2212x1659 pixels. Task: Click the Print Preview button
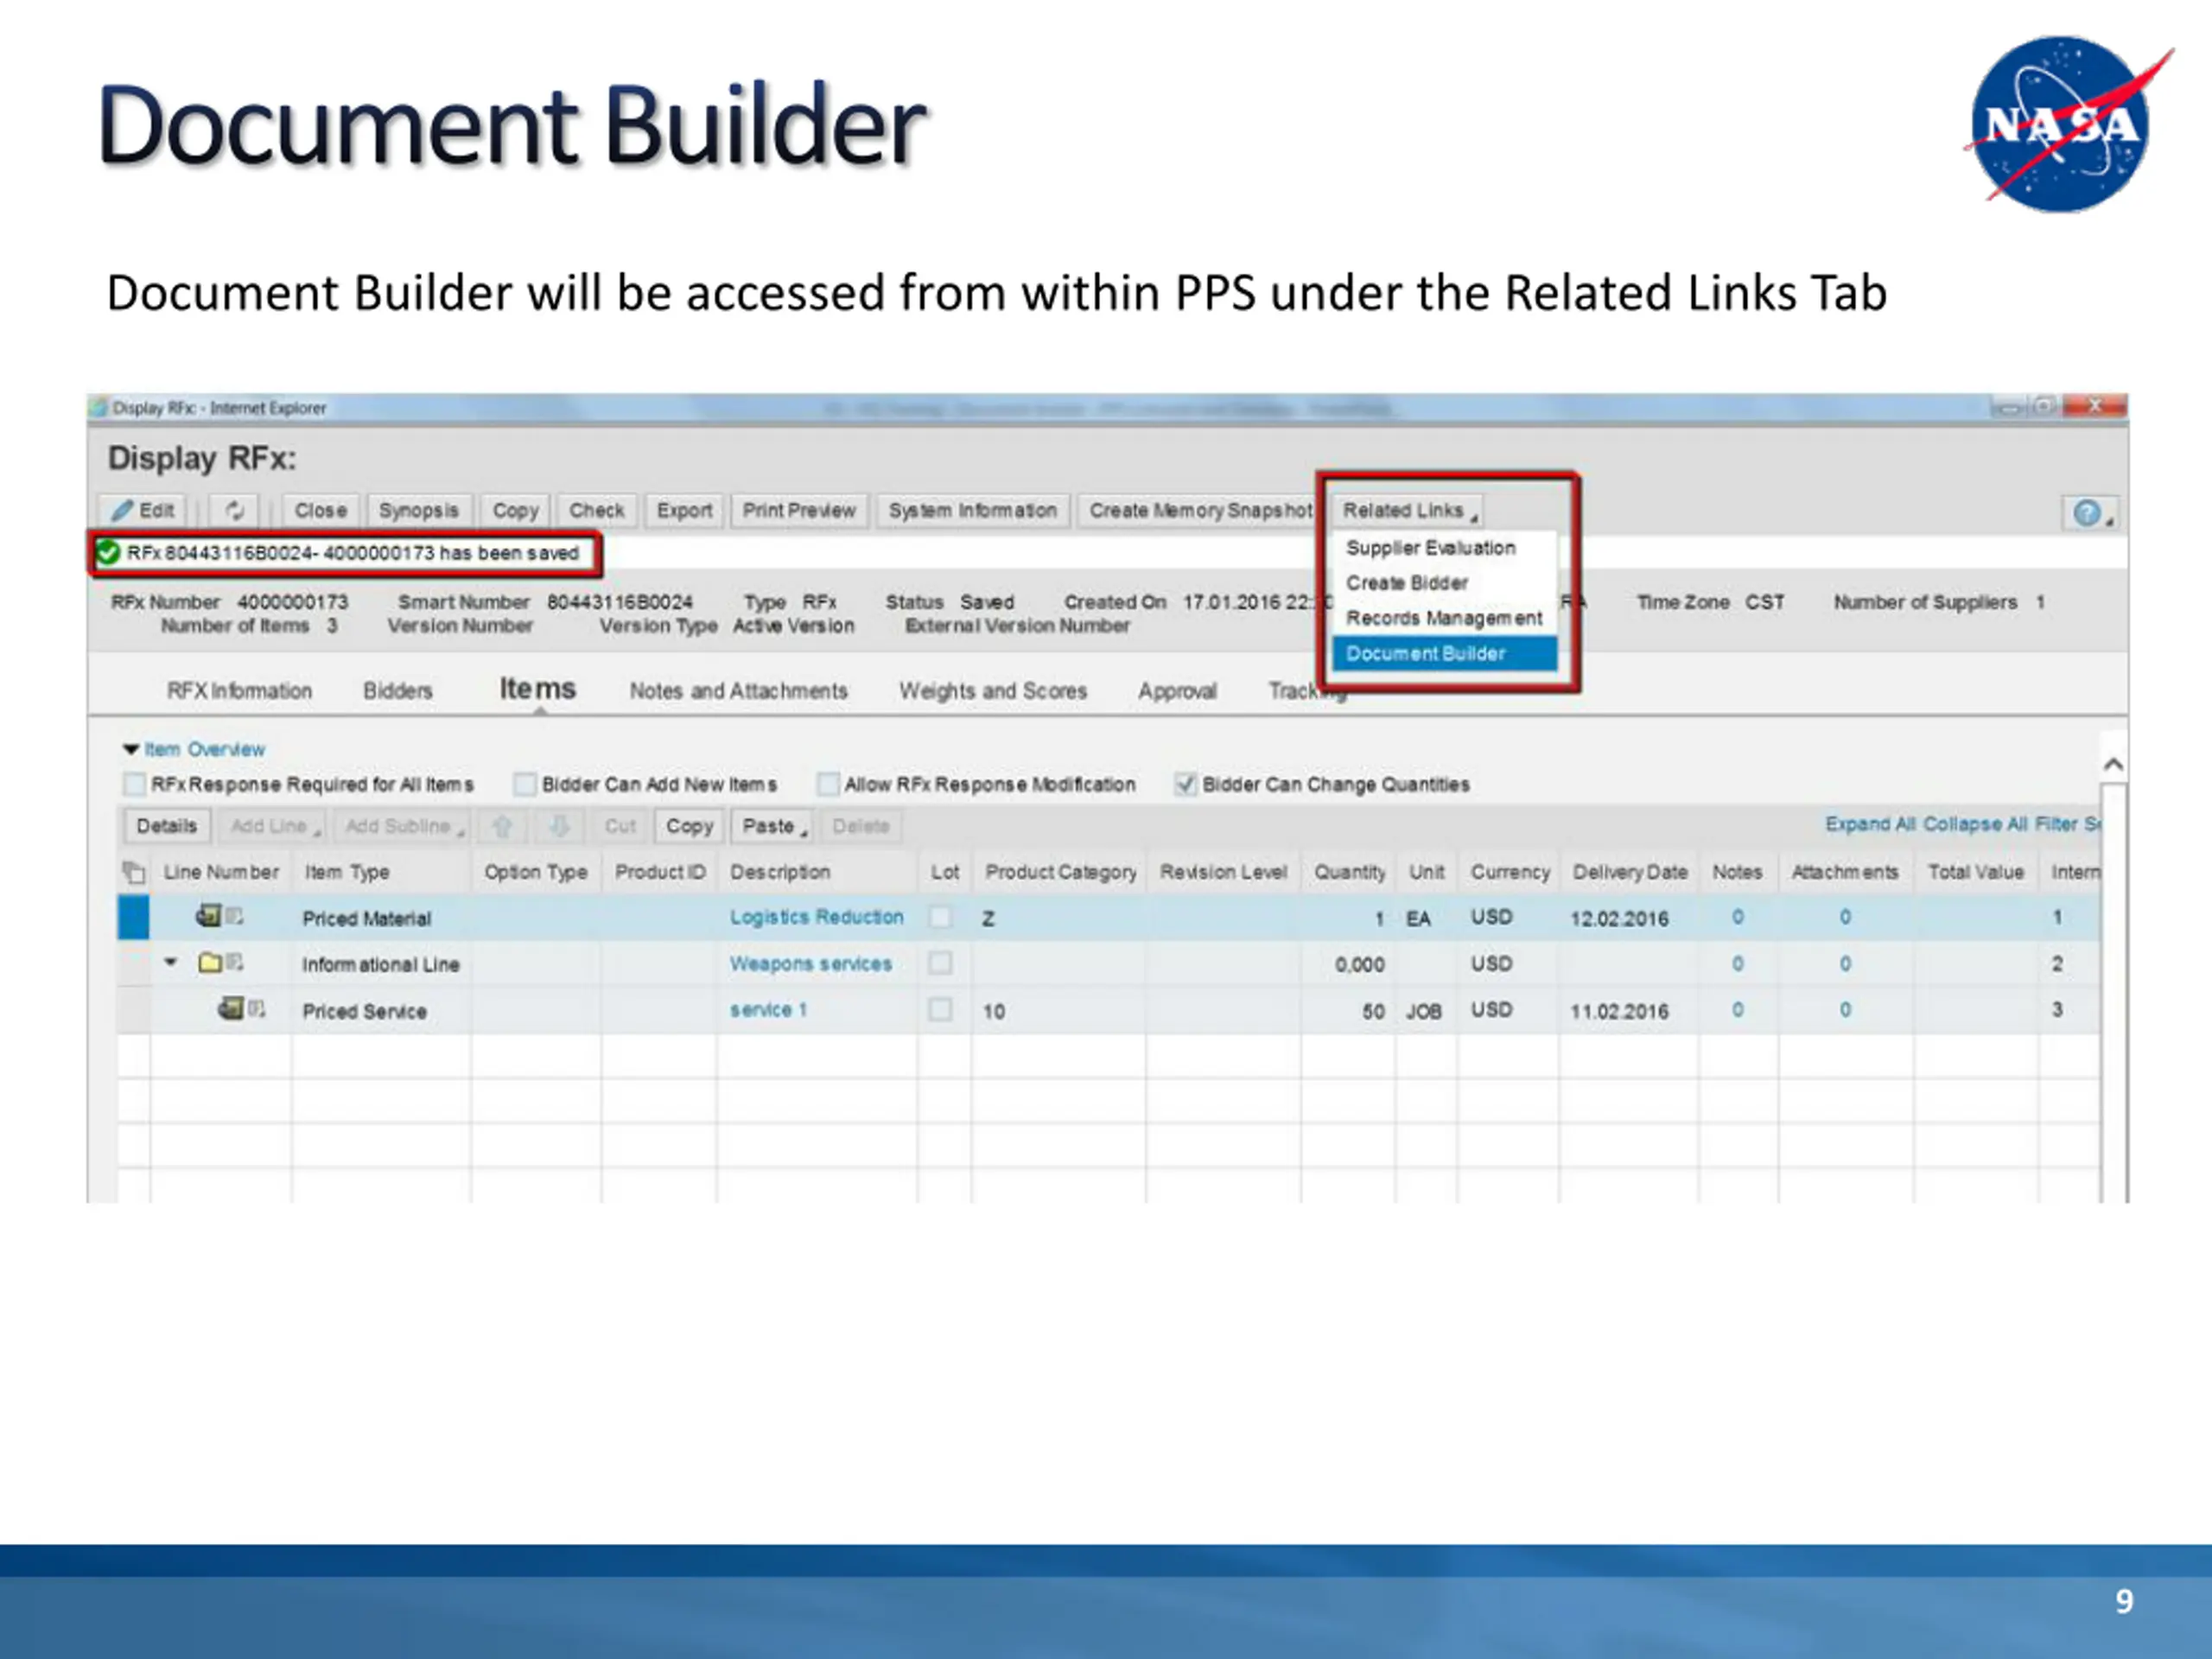pos(799,510)
